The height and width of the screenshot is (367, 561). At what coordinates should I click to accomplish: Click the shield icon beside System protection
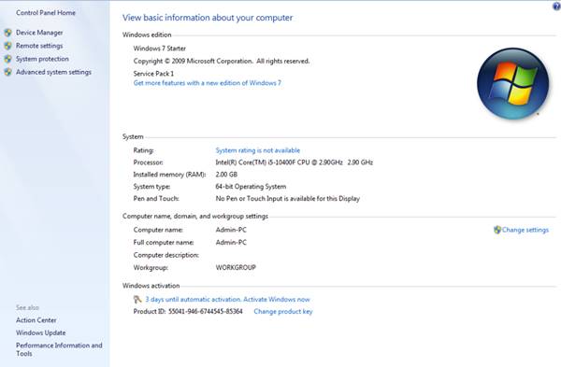click(x=7, y=59)
